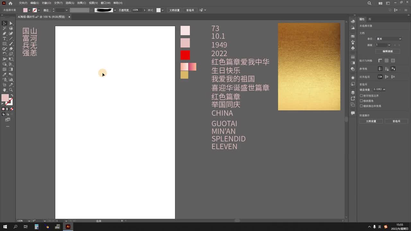Select the Pen tool
The image size is (411, 231).
click(4, 33)
